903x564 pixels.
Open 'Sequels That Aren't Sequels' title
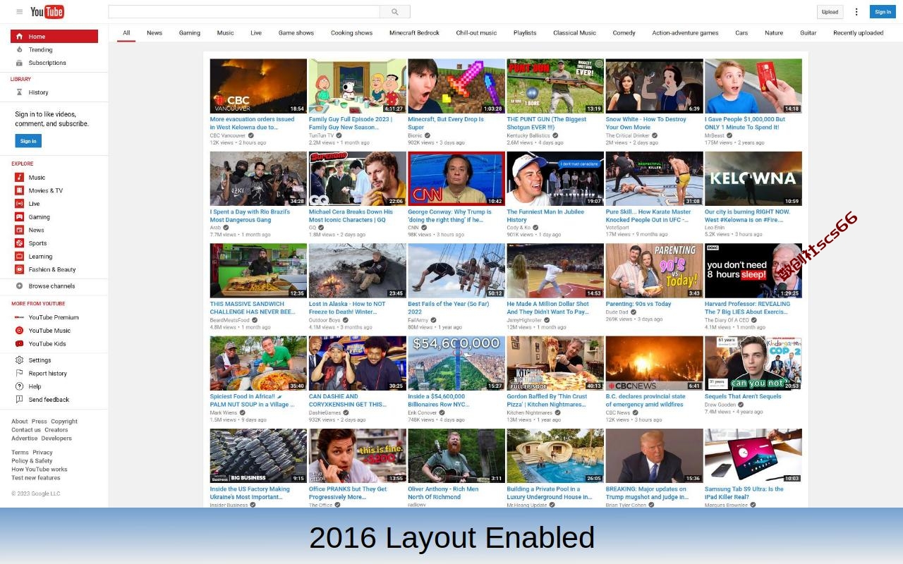(743, 396)
